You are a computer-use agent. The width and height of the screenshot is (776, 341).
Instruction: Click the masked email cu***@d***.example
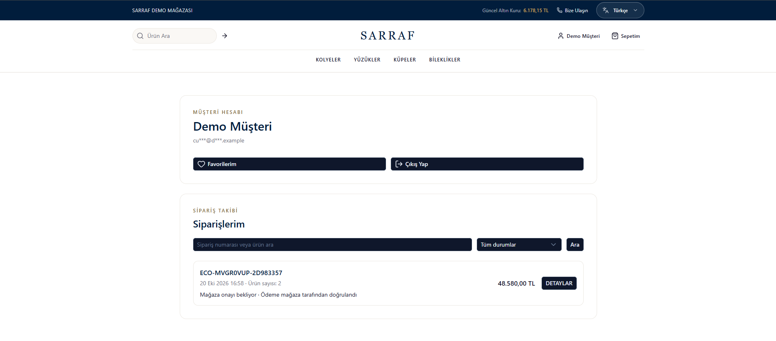coord(218,140)
